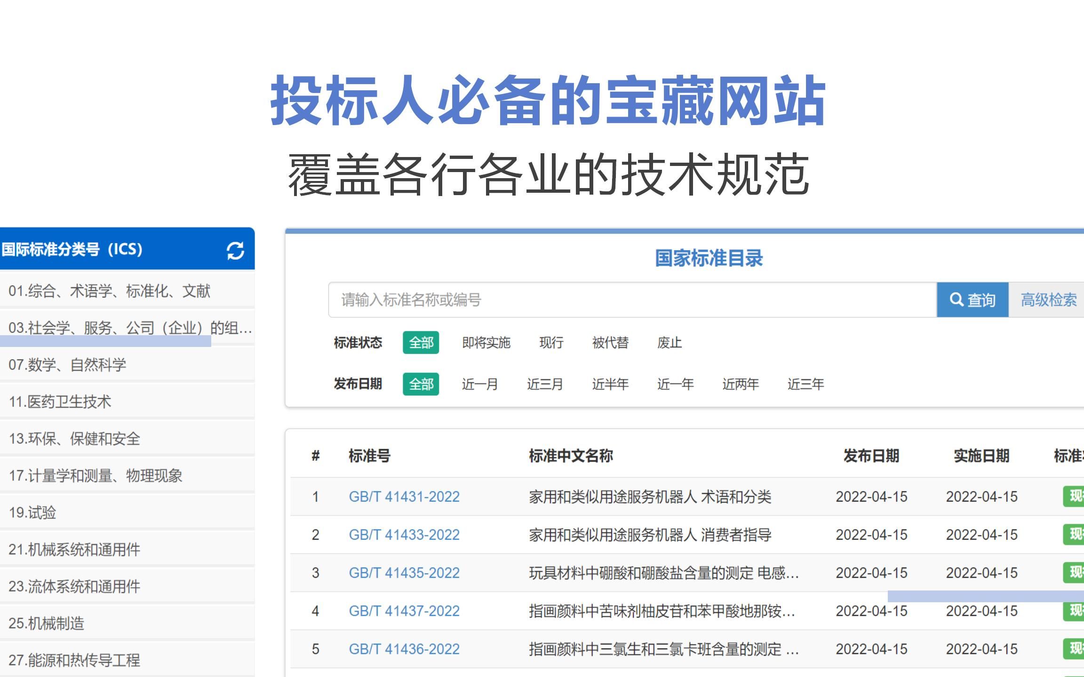Click the 标准中文名称 column header
This screenshot has width=1084, height=677.
[x=571, y=456]
